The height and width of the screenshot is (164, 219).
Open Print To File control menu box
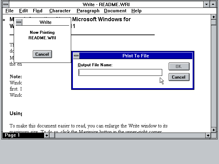click(76, 56)
